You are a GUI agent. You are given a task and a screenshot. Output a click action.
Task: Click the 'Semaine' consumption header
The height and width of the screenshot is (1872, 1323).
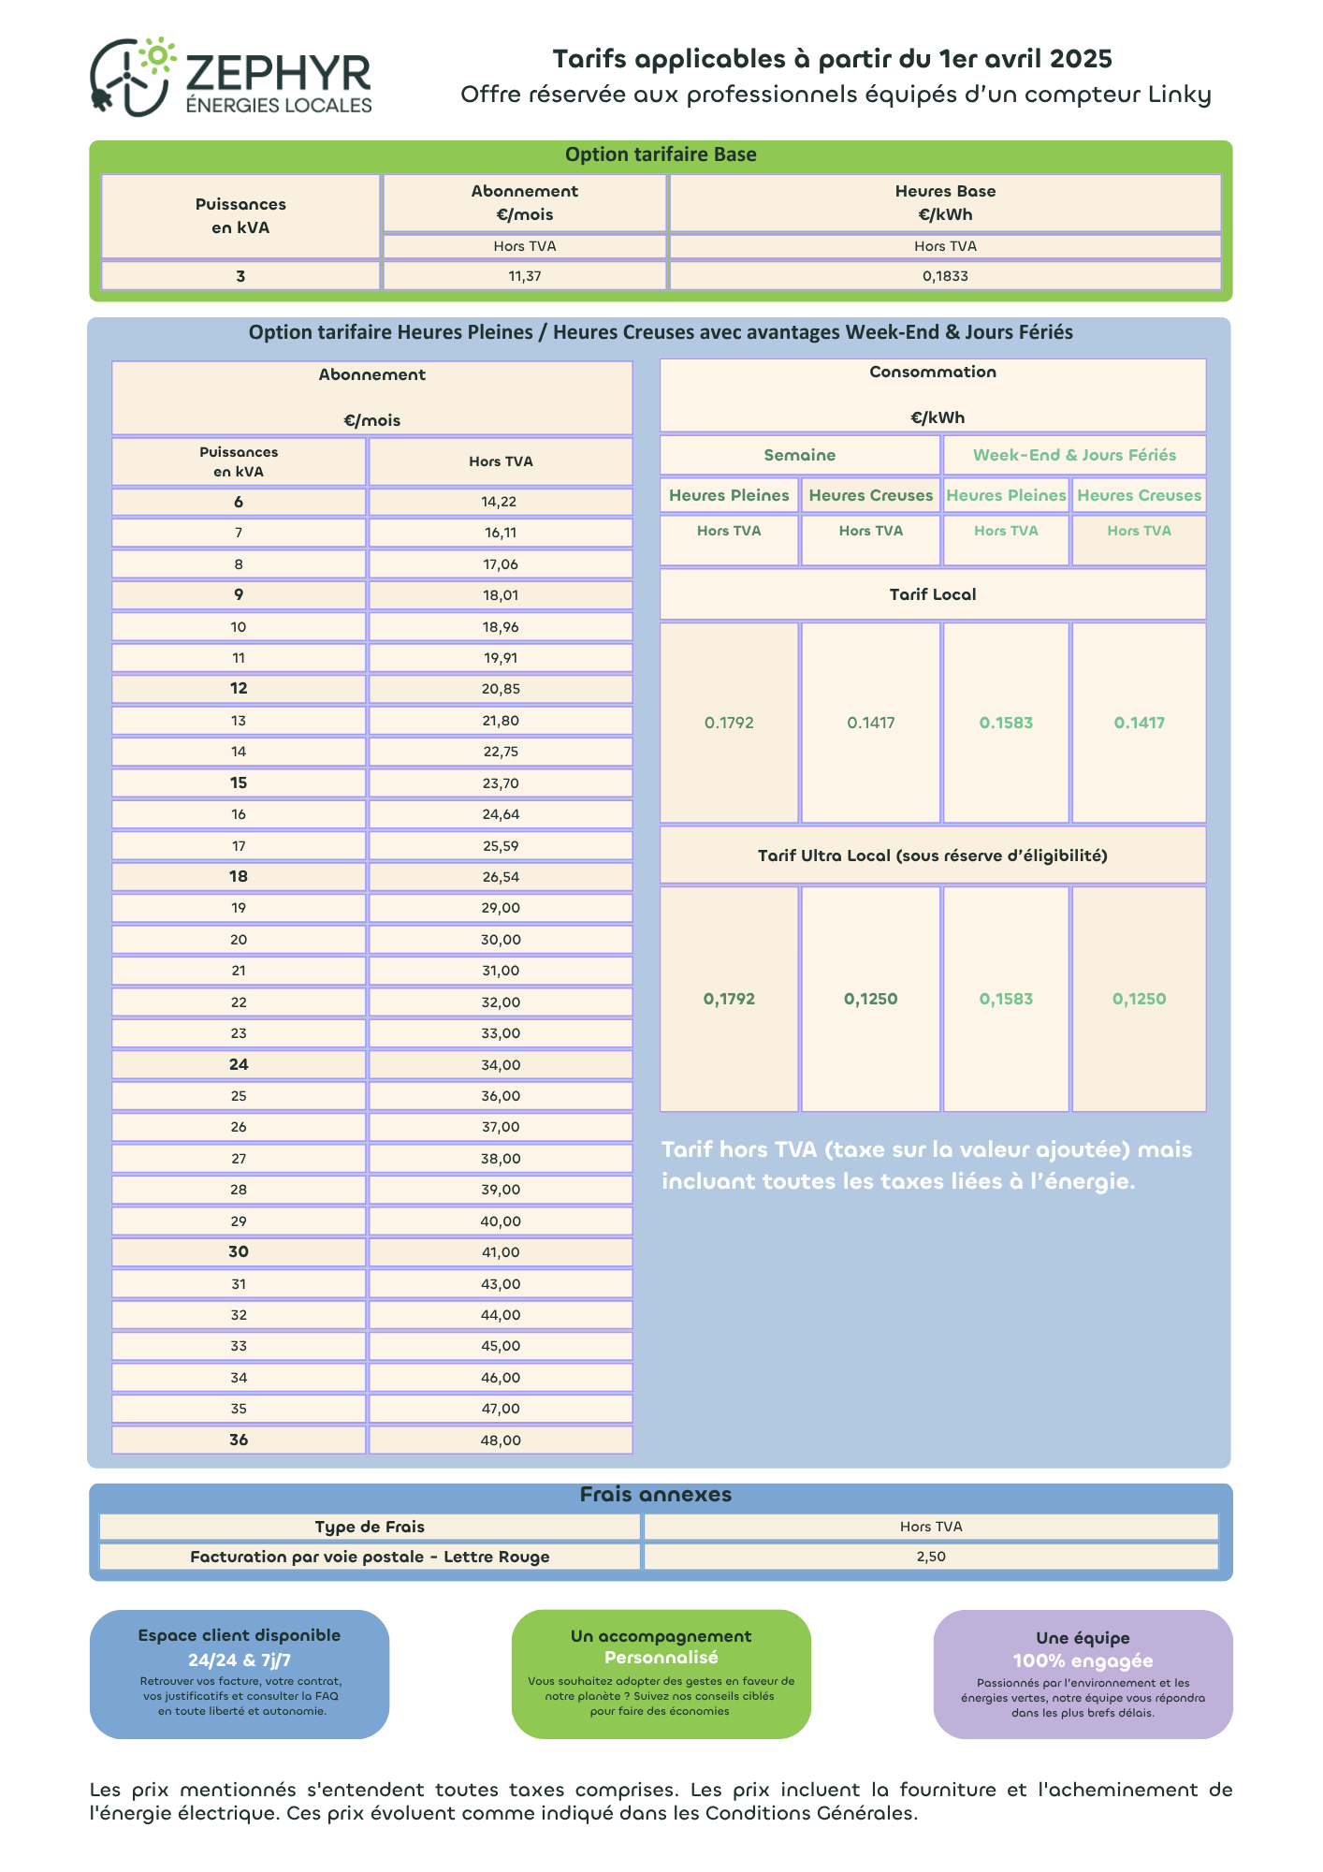click(x=800, y=455)
